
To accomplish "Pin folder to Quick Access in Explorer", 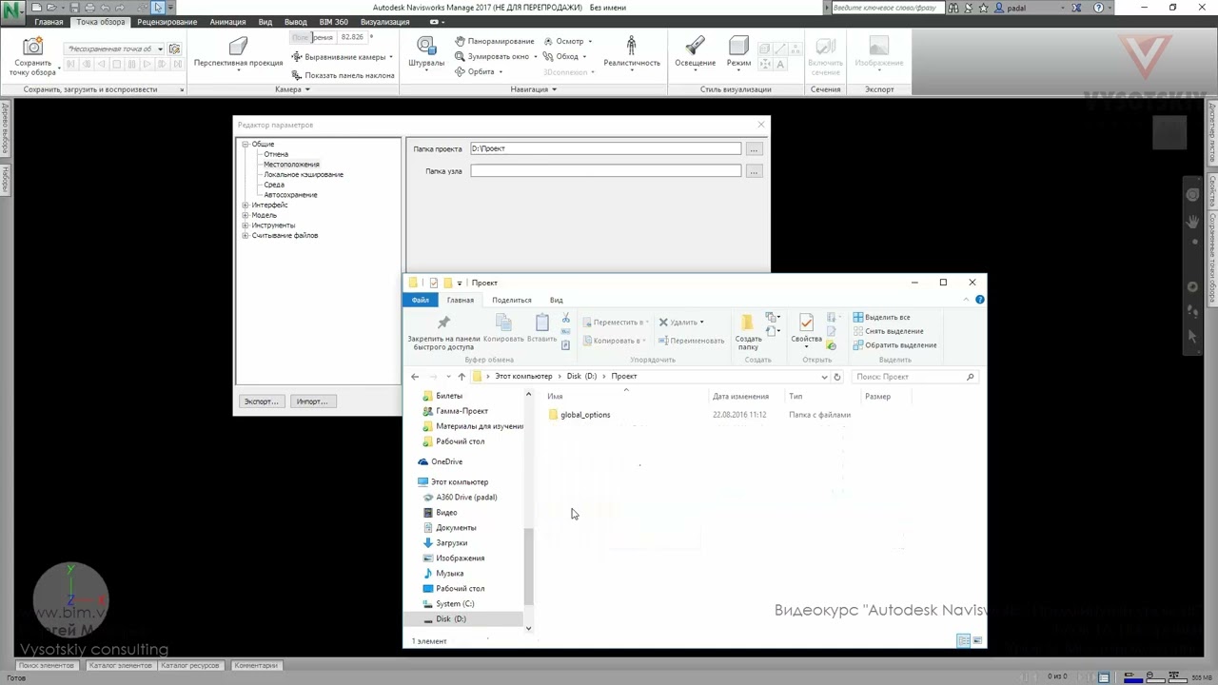I will click(443, 331).
